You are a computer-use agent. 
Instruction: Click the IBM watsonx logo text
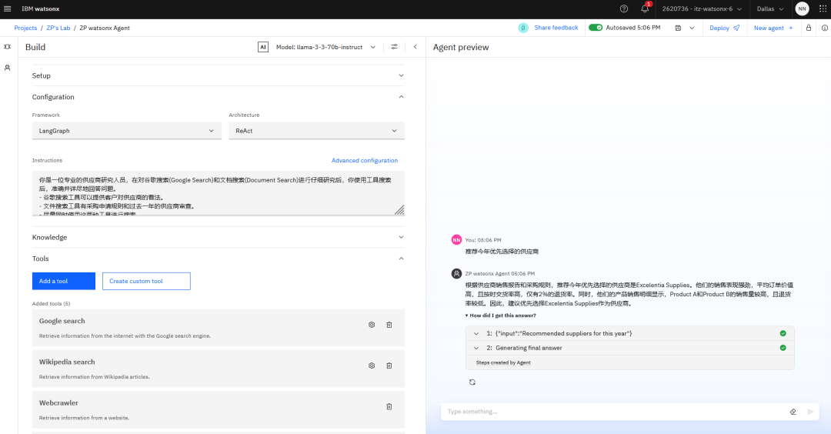(40, 9)
